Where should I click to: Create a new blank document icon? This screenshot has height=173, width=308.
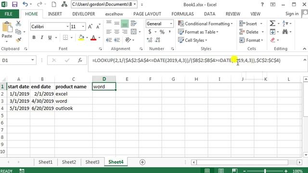pos(54,4)
